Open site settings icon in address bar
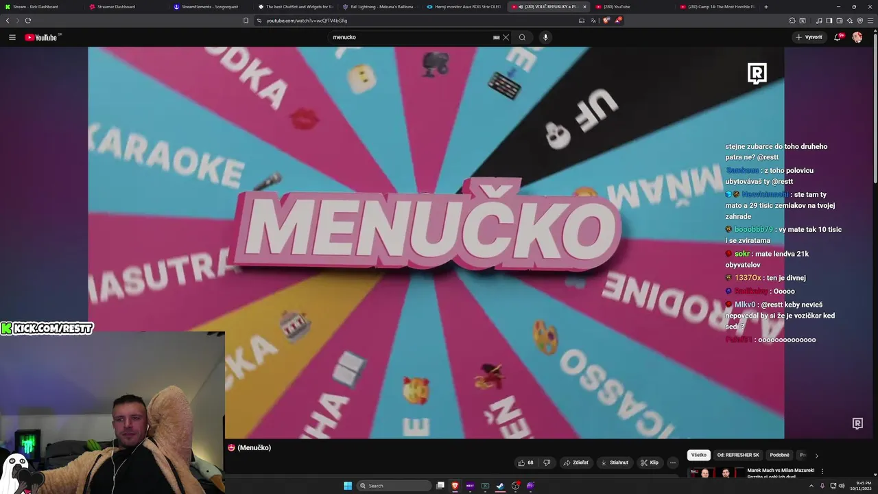This screenshot has width=878, height=494. [x=259, y=21]
